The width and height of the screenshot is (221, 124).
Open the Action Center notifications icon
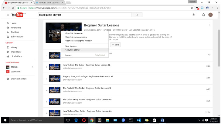pos(206,120)
